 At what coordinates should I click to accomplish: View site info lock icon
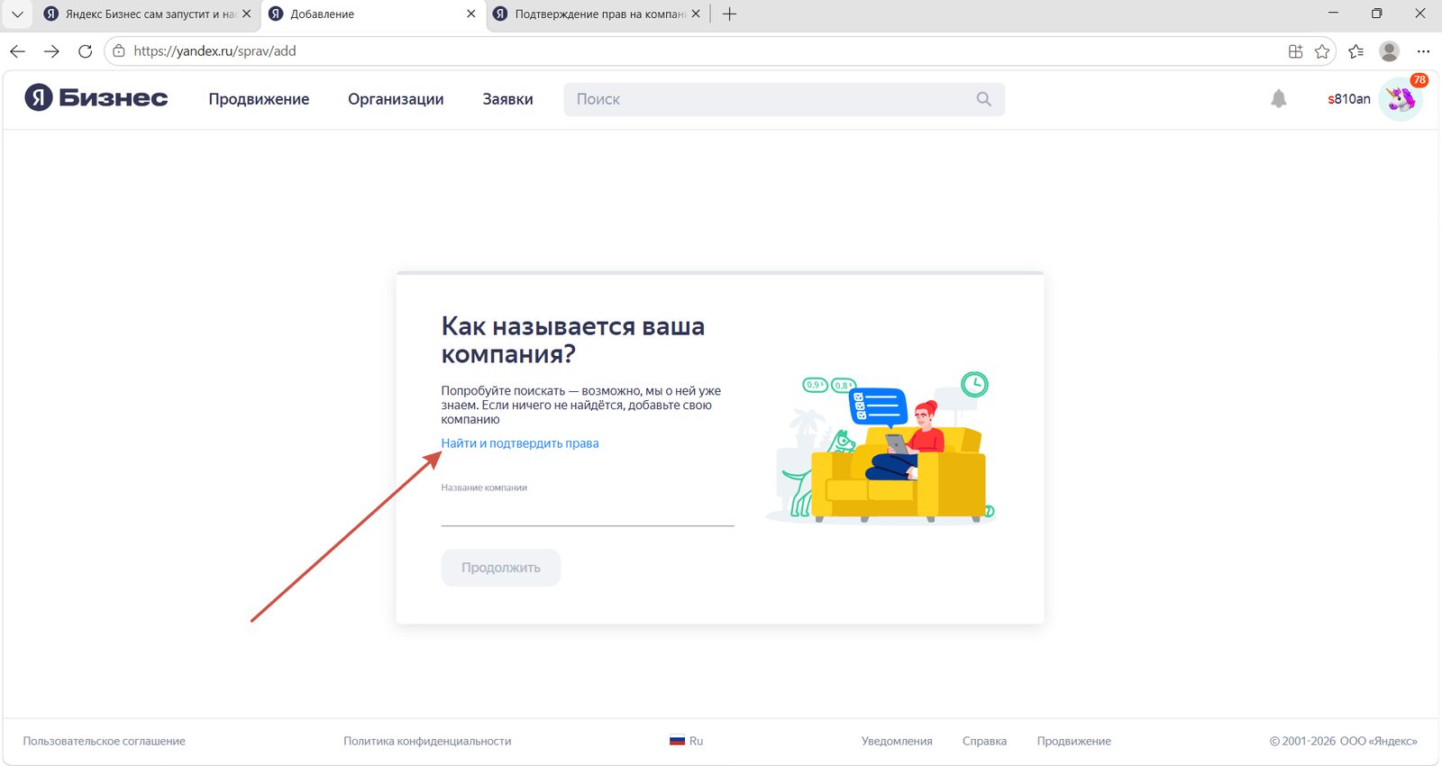[x=119, y=51]
